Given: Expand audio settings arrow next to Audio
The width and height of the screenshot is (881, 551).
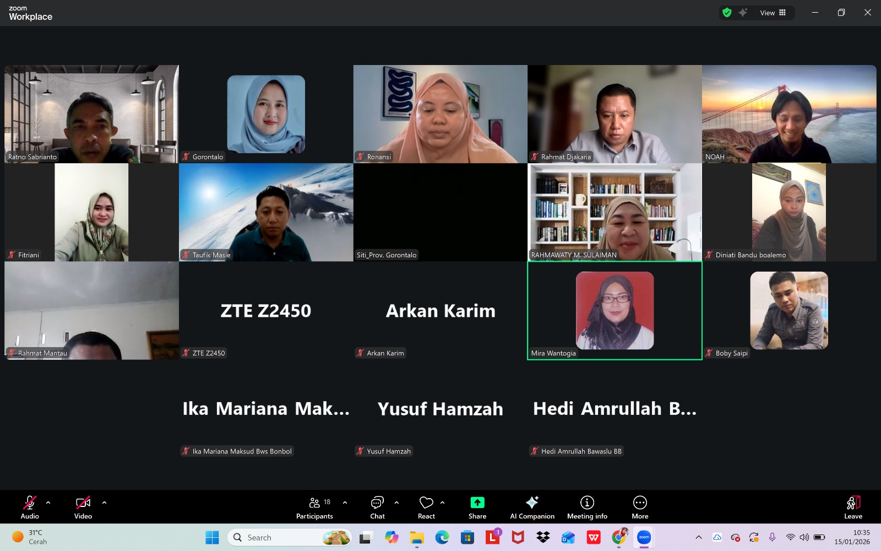Looking at the screenshot, I should [48, 503].
